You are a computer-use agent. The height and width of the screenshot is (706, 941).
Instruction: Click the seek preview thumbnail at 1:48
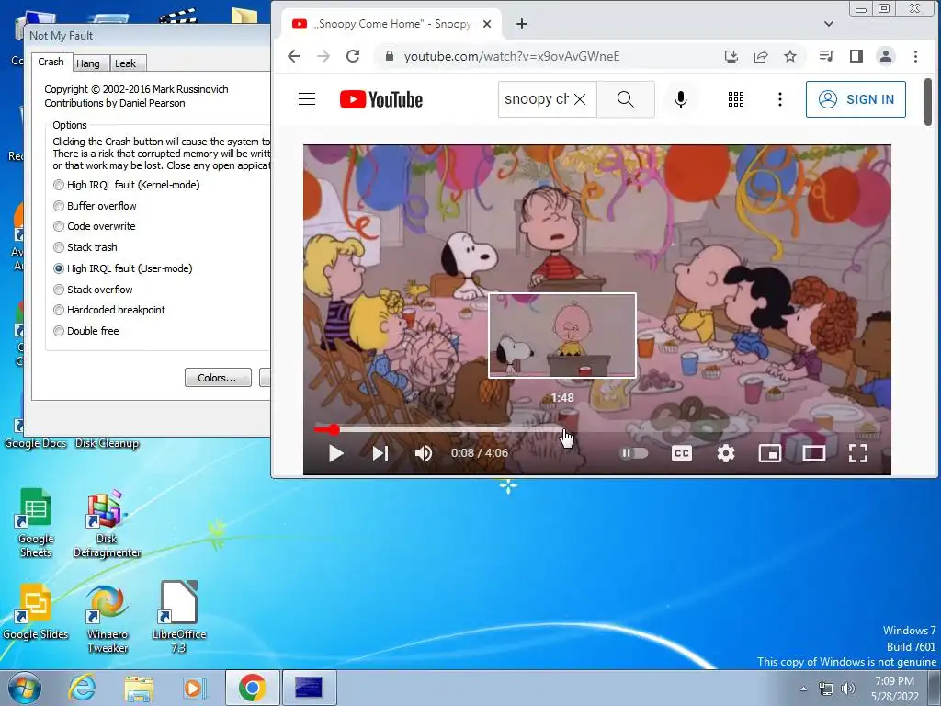point(562,335)
